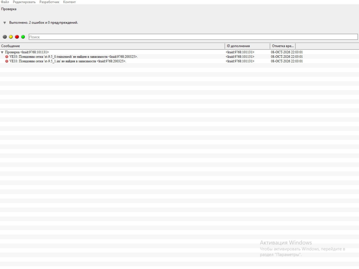Open the Разработчик menu
Viewport: 359px width, 269px height.
[49, 2]
